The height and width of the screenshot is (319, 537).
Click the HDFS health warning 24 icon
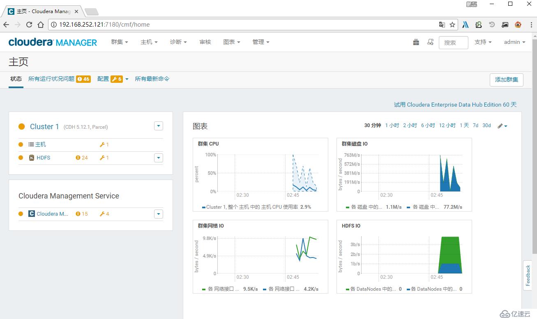point(78,158)
